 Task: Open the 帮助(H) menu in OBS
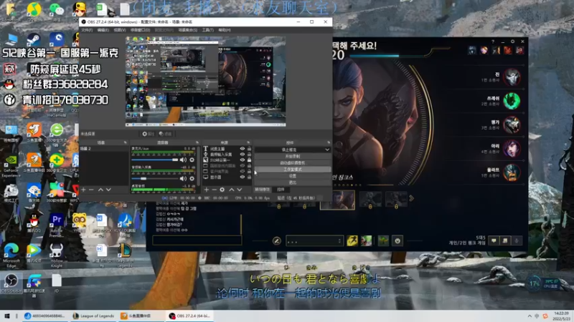[225, 30]
